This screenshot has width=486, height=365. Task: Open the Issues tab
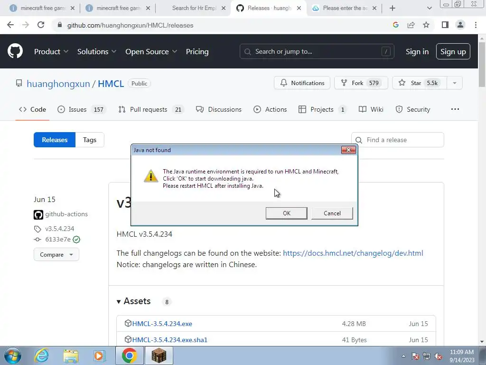click(x=82, y=109)
